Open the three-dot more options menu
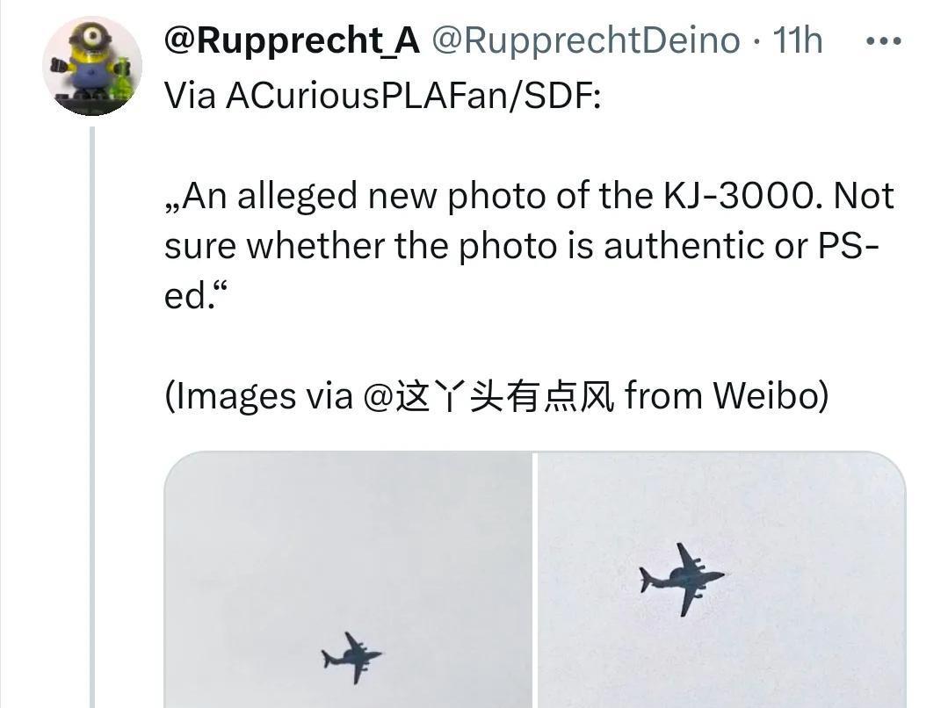This screenshot has width=948, height=708. point(883,41)
